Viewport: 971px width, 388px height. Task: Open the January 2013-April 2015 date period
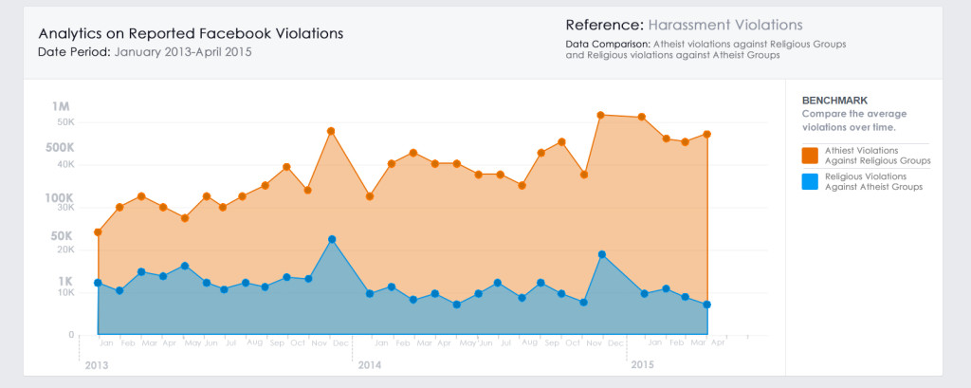(x=183, y=51)
